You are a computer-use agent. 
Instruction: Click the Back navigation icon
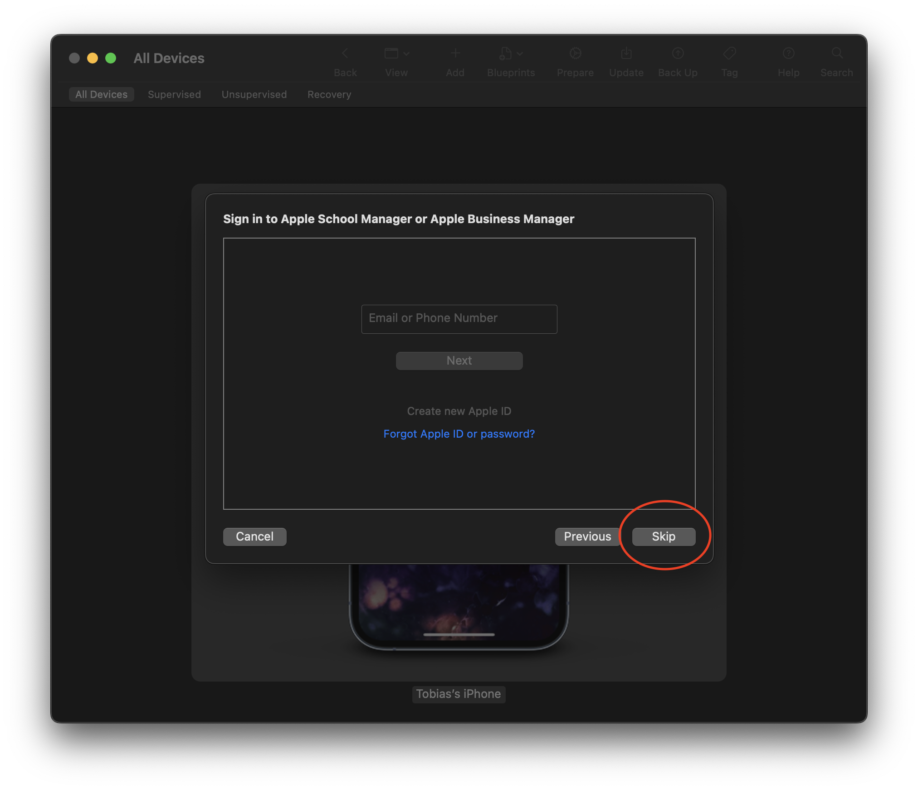(x=346, y=53)
